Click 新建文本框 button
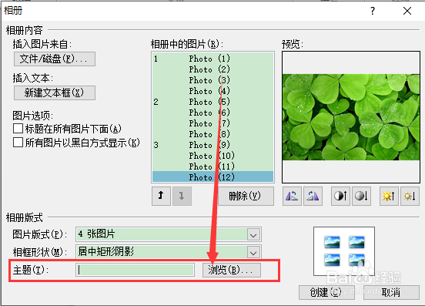The width and height of the screenshot is (425, 306). tap(55, 92)
